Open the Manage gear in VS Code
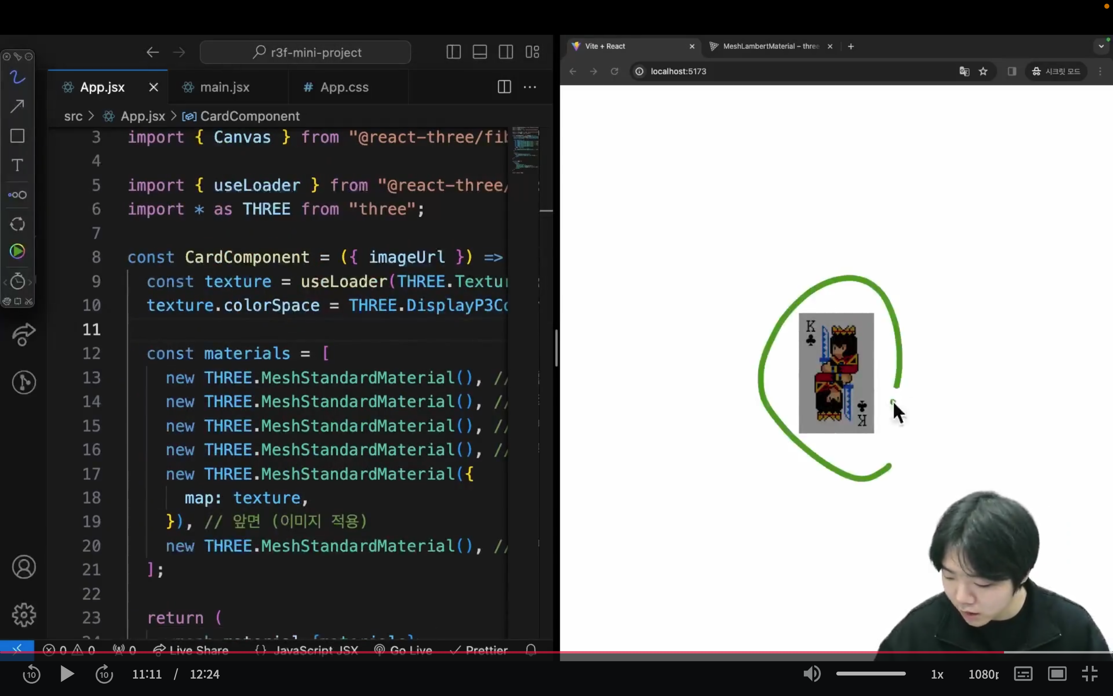 click(x=24, y=615)
